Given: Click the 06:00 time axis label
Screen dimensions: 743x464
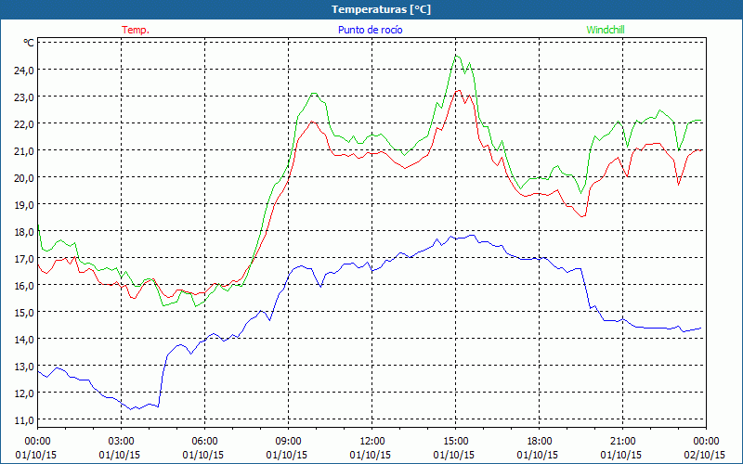Looking at the screenshot, I should tap(204, 442).
